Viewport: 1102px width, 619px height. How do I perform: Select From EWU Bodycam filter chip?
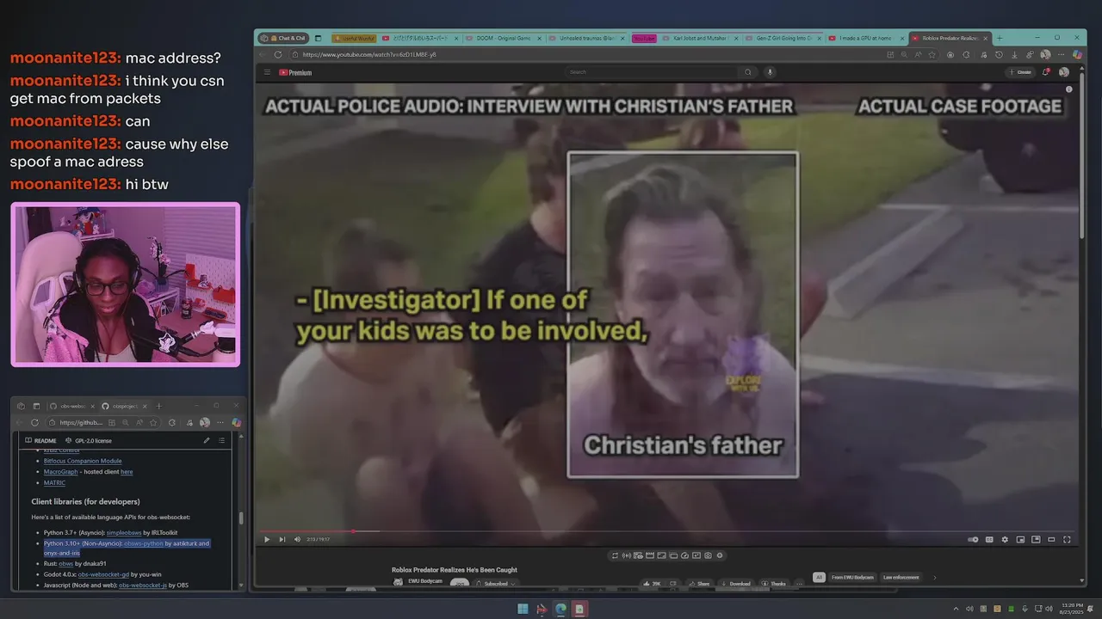coord(852,578)
